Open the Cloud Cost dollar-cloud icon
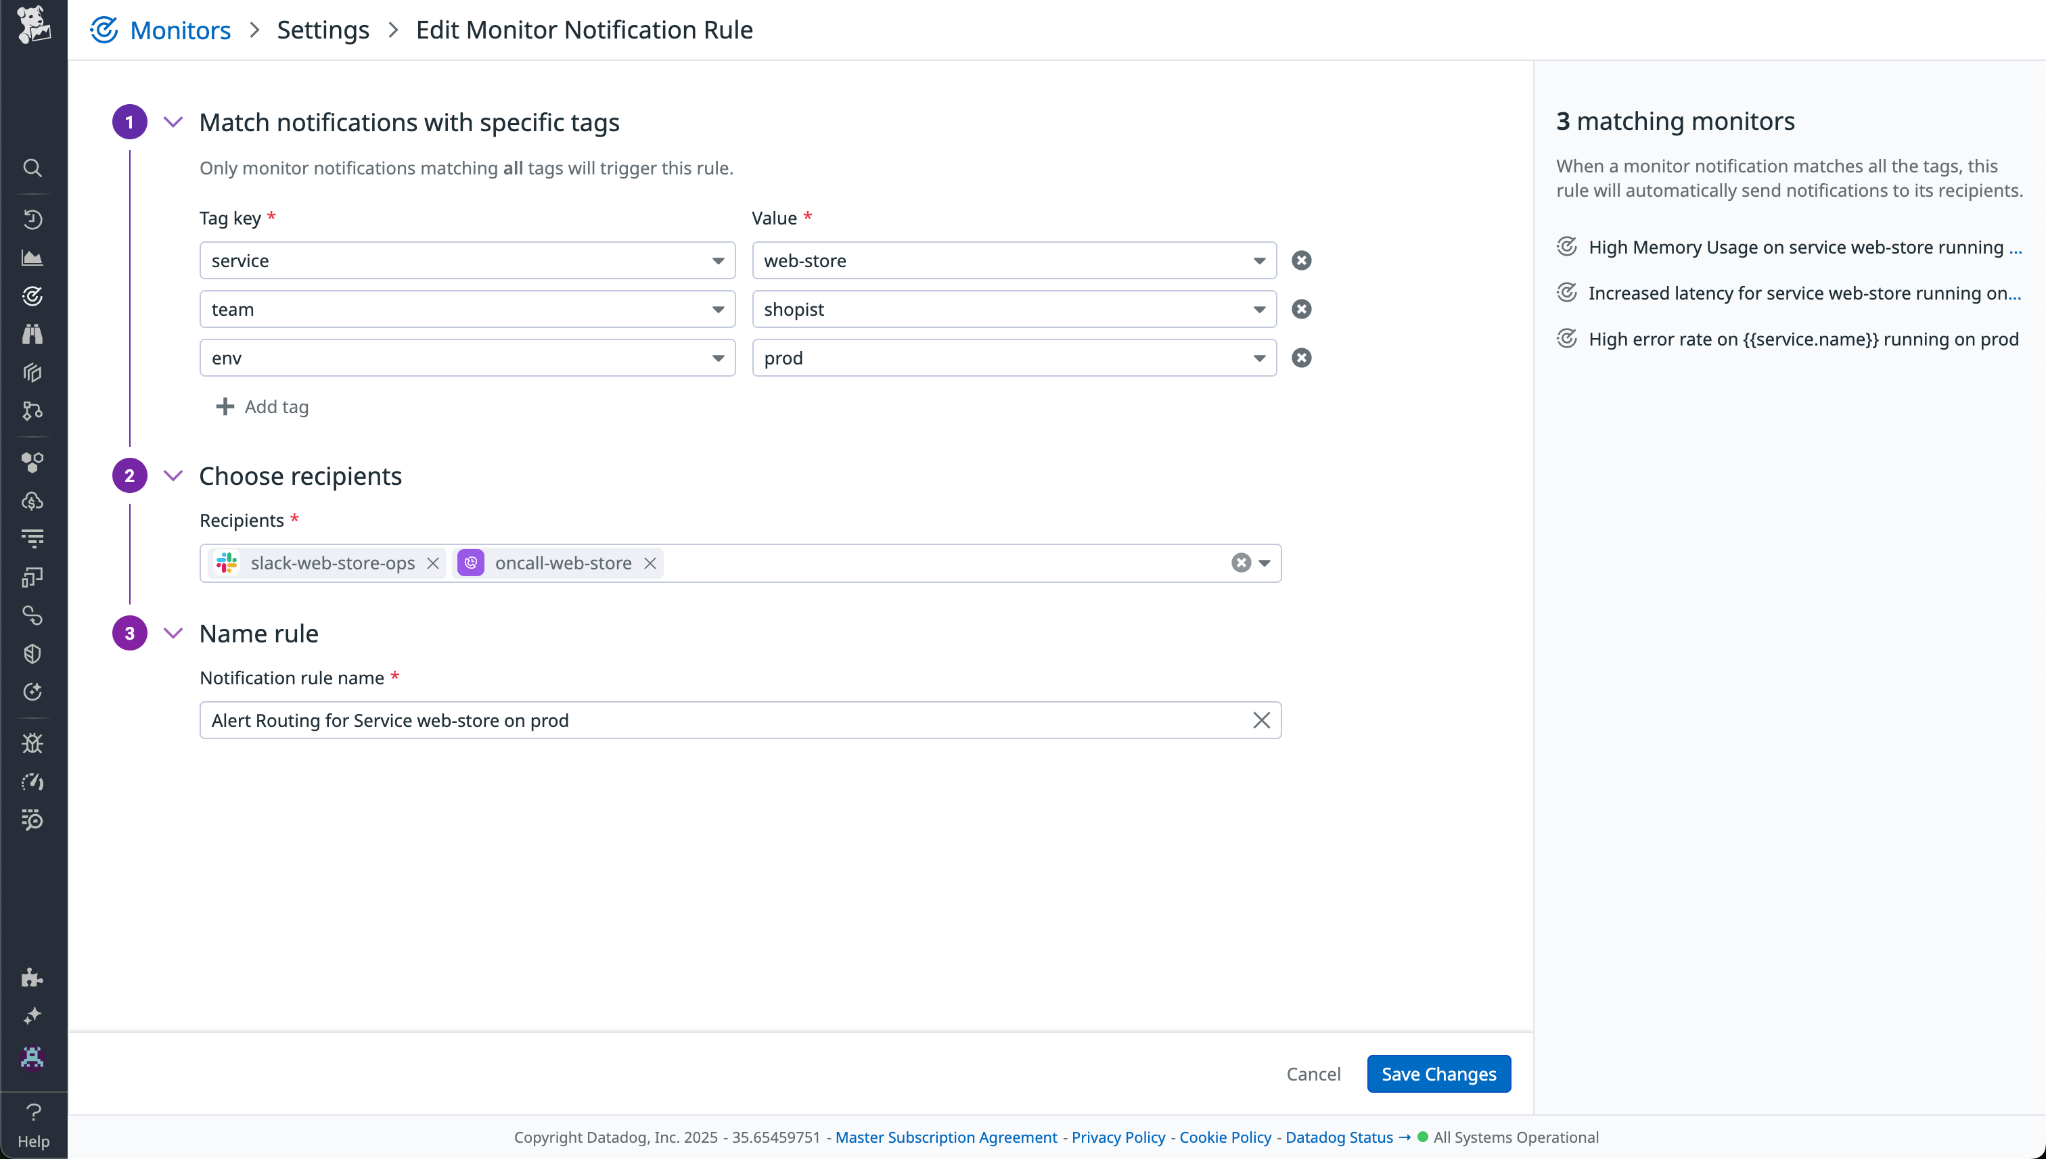The image size is (2046, 1159). (x=32, y=500)
